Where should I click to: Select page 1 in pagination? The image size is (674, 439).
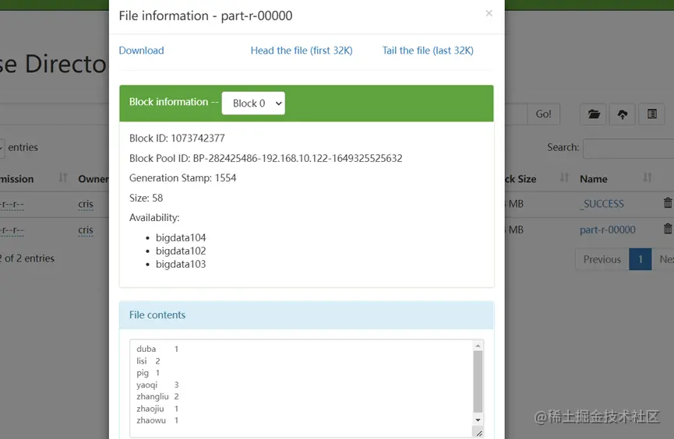[640, 259]
